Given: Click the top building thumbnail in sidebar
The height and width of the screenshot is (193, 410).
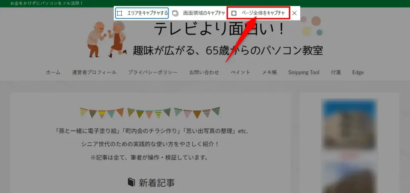Looking at the screenshot, I should coord(349,124).
